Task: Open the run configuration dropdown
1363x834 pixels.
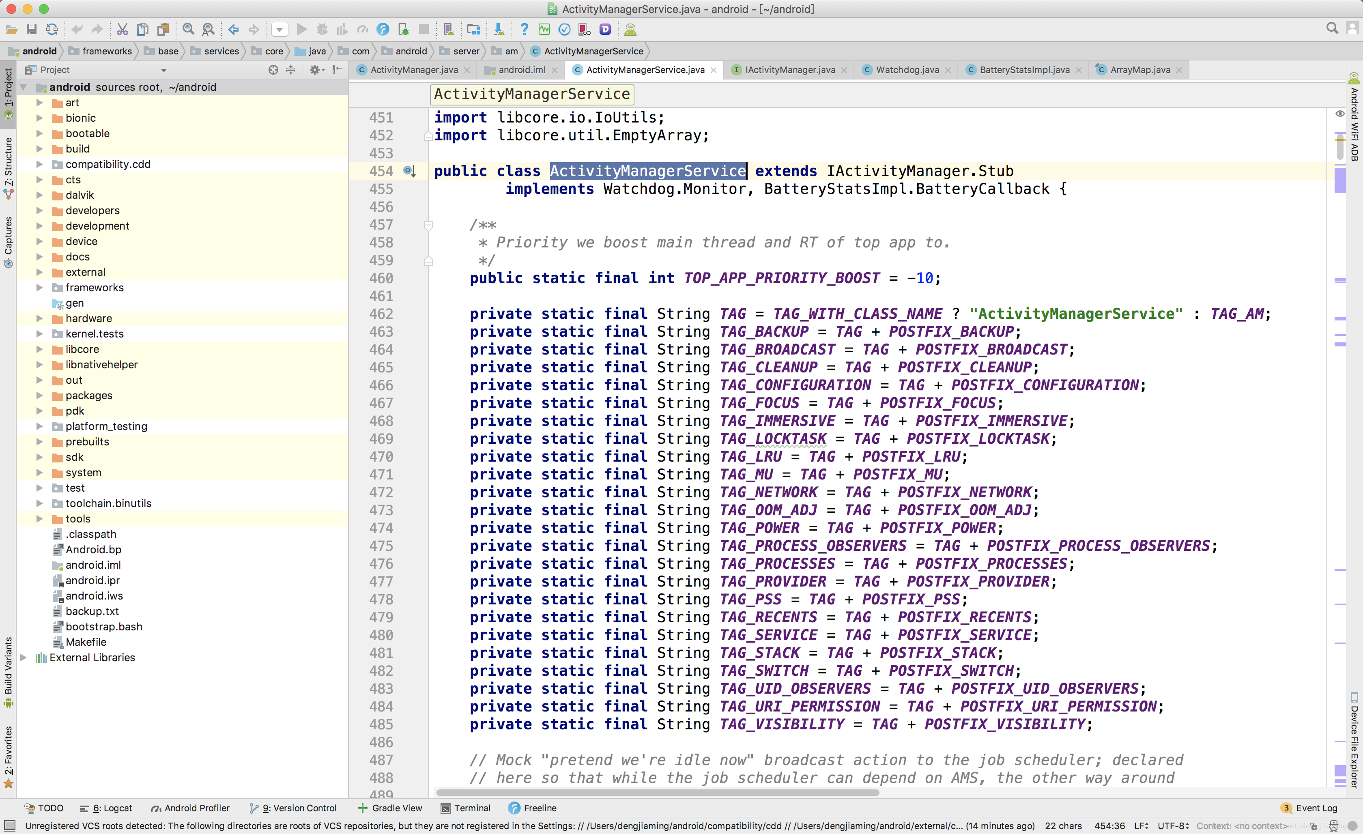Action: (279, 29)
